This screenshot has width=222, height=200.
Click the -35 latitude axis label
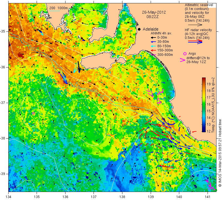point(3,31)
